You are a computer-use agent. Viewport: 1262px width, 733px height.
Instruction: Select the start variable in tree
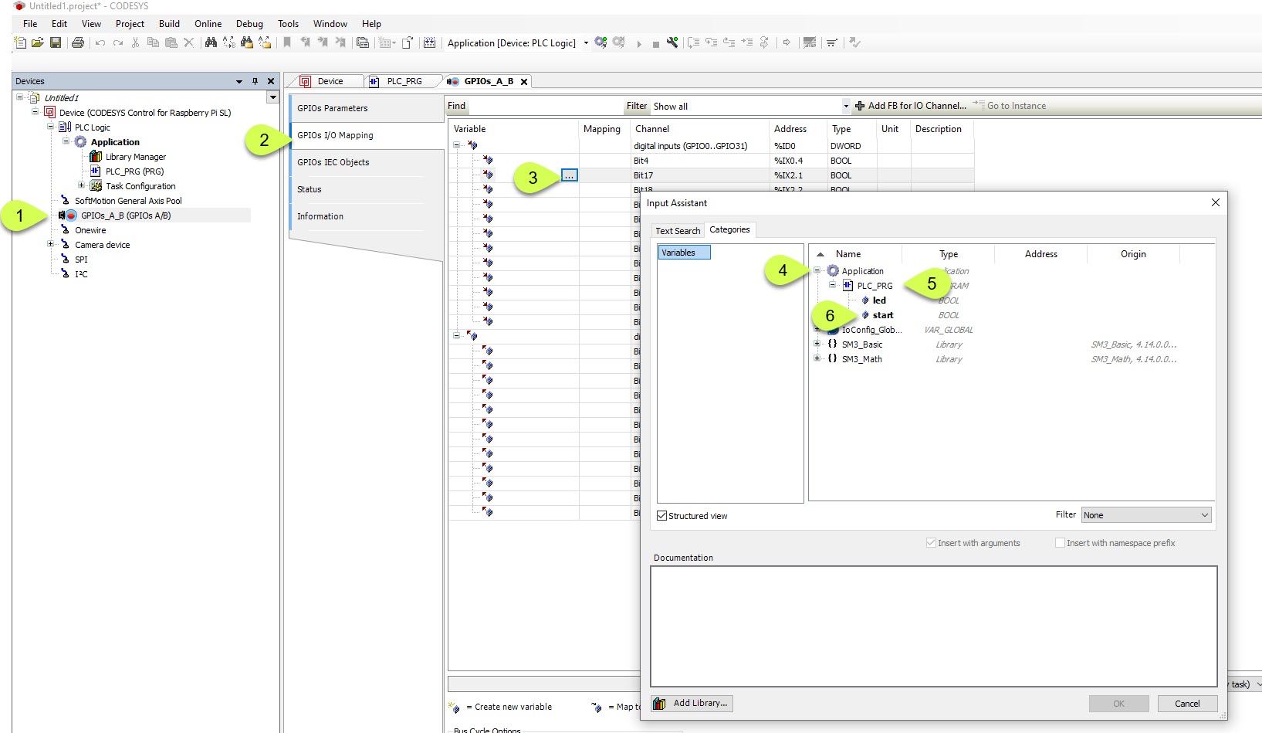882,315
